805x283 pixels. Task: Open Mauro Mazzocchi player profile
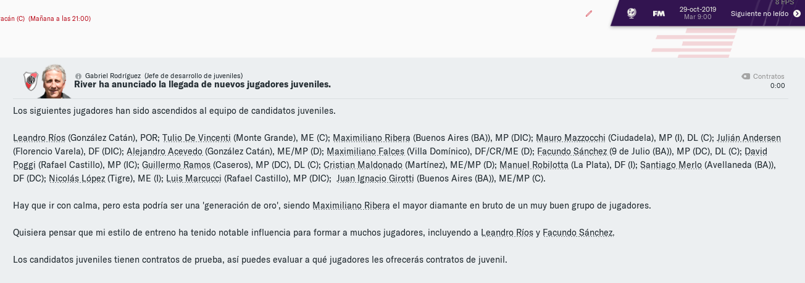(x=570, y=138)
